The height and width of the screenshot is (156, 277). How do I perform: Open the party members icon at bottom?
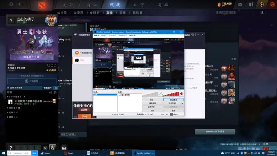coord(64,148)
